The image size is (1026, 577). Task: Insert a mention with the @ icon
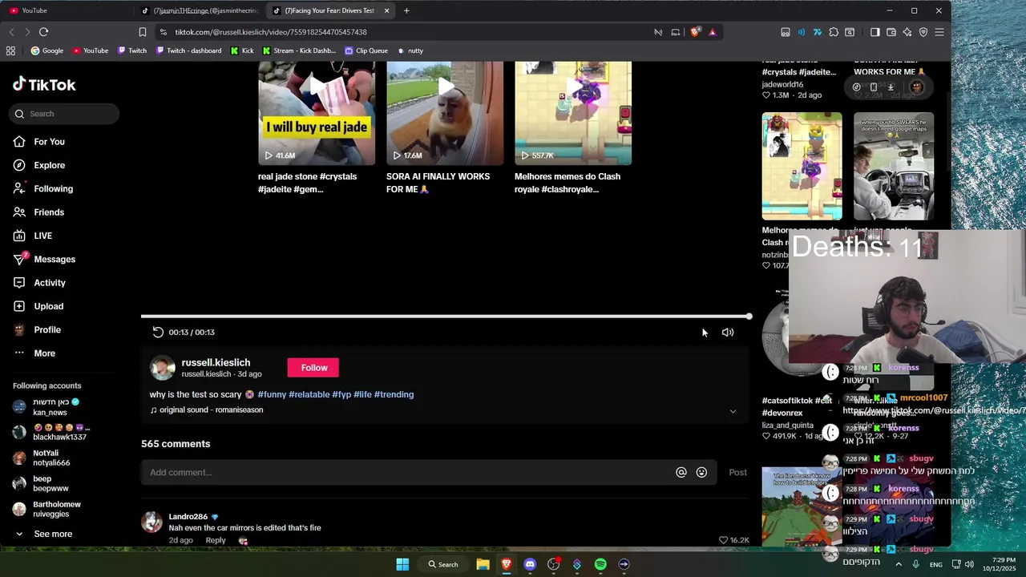[681, 472]
